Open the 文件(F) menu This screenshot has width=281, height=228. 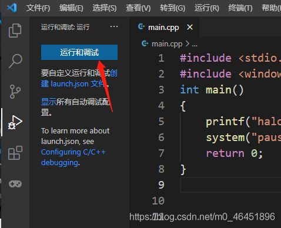click(38, 8)
